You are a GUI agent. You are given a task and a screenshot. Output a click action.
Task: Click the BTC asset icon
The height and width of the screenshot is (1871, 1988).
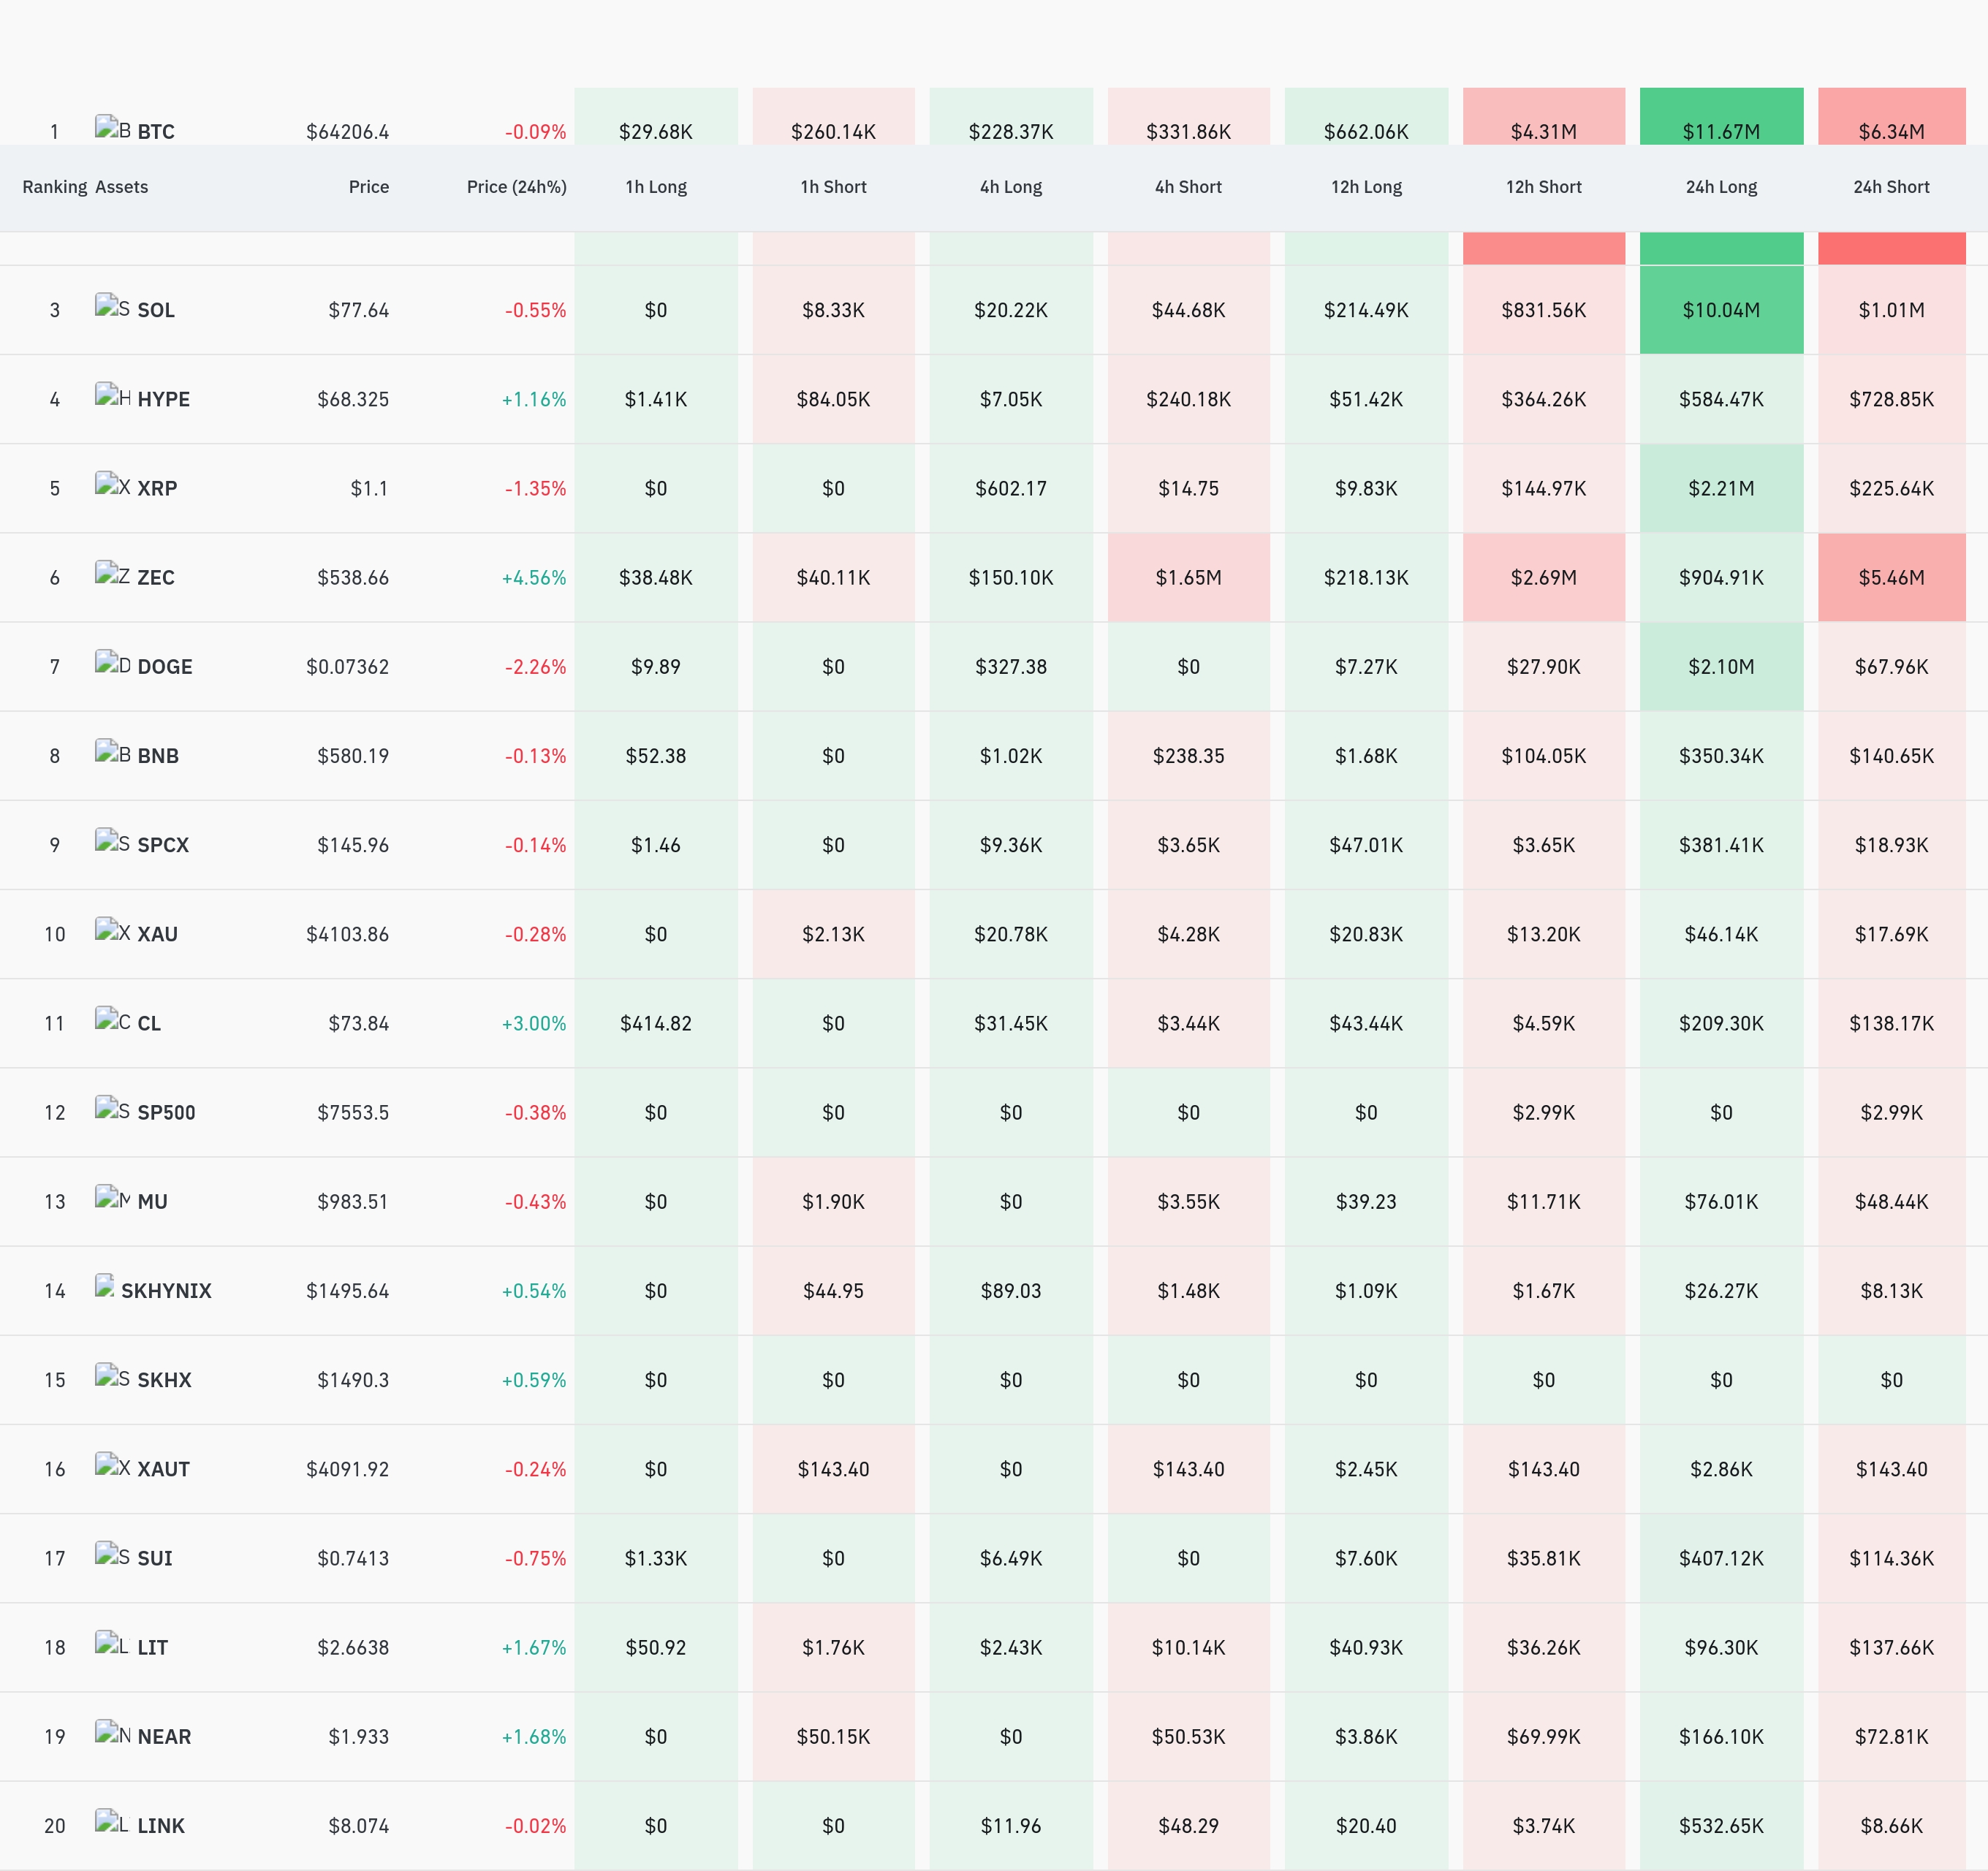pyautogui.click(x=113, y=128)
